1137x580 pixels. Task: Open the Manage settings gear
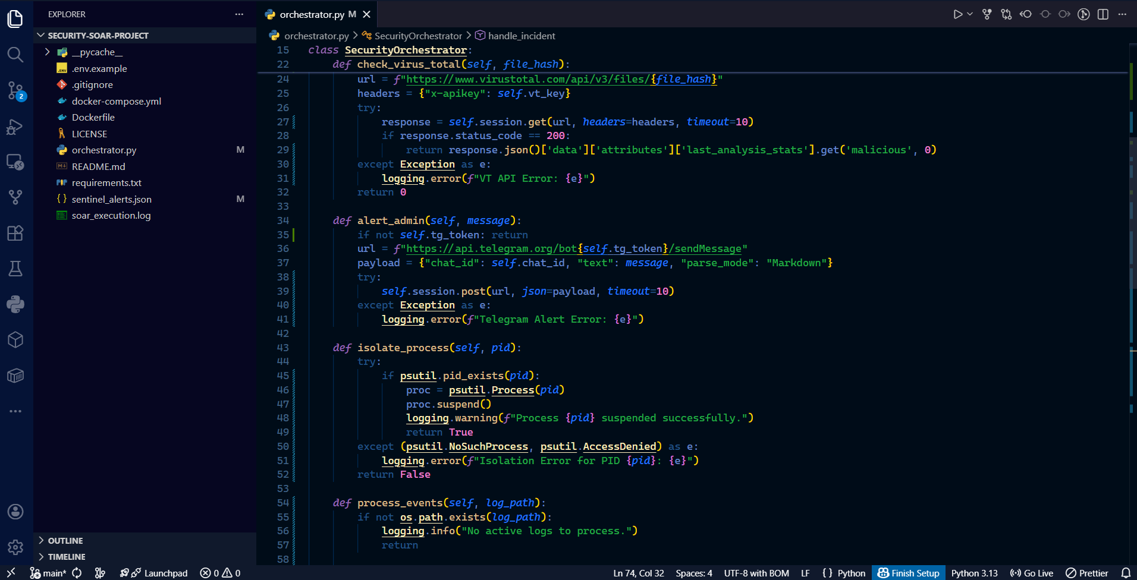pos(15,547)
